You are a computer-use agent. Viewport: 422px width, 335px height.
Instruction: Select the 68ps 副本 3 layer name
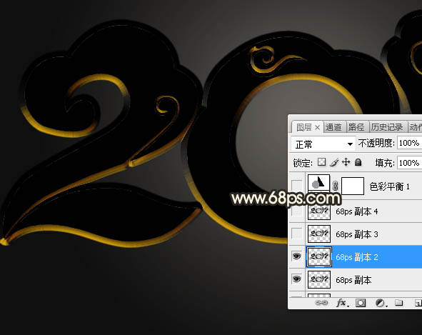(356, 234)
